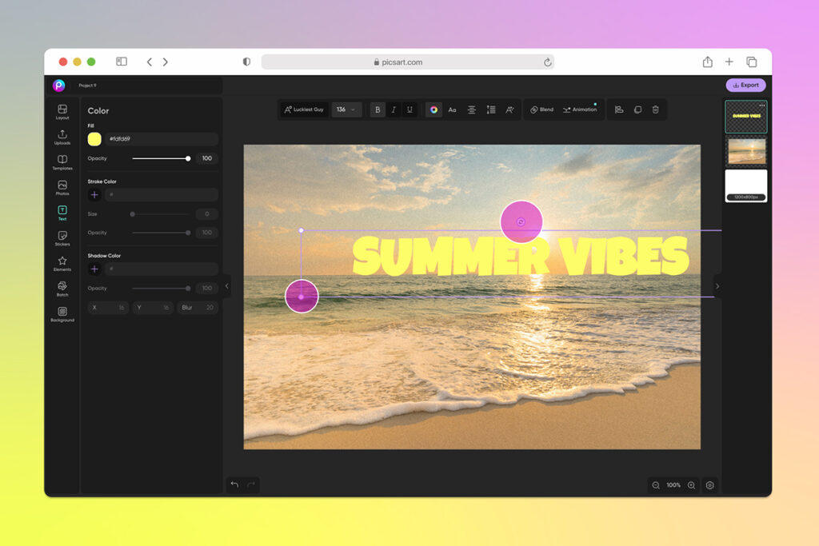
Task: Open the Photos panel
Action: coord(62,188)
